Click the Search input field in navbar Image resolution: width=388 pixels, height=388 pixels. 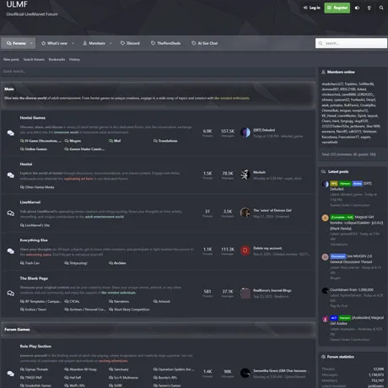point(351,43)
